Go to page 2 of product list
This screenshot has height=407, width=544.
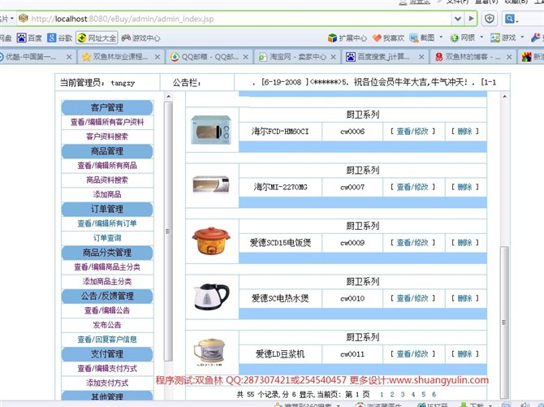pyautogui.click(x=392, y=395)
